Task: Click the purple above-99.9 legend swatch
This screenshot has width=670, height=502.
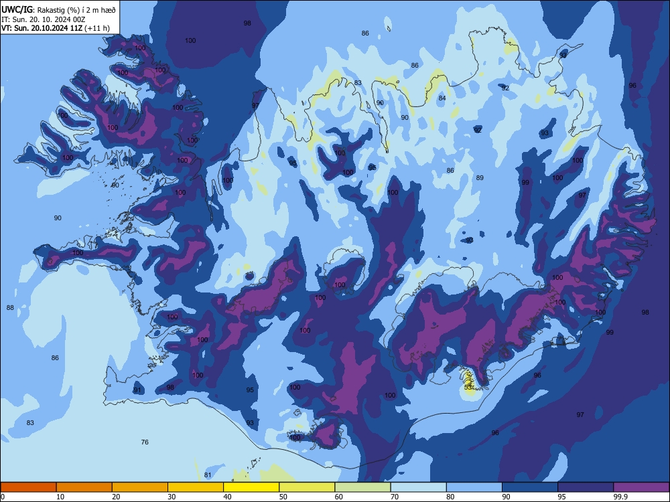Action: coord(641,487)
